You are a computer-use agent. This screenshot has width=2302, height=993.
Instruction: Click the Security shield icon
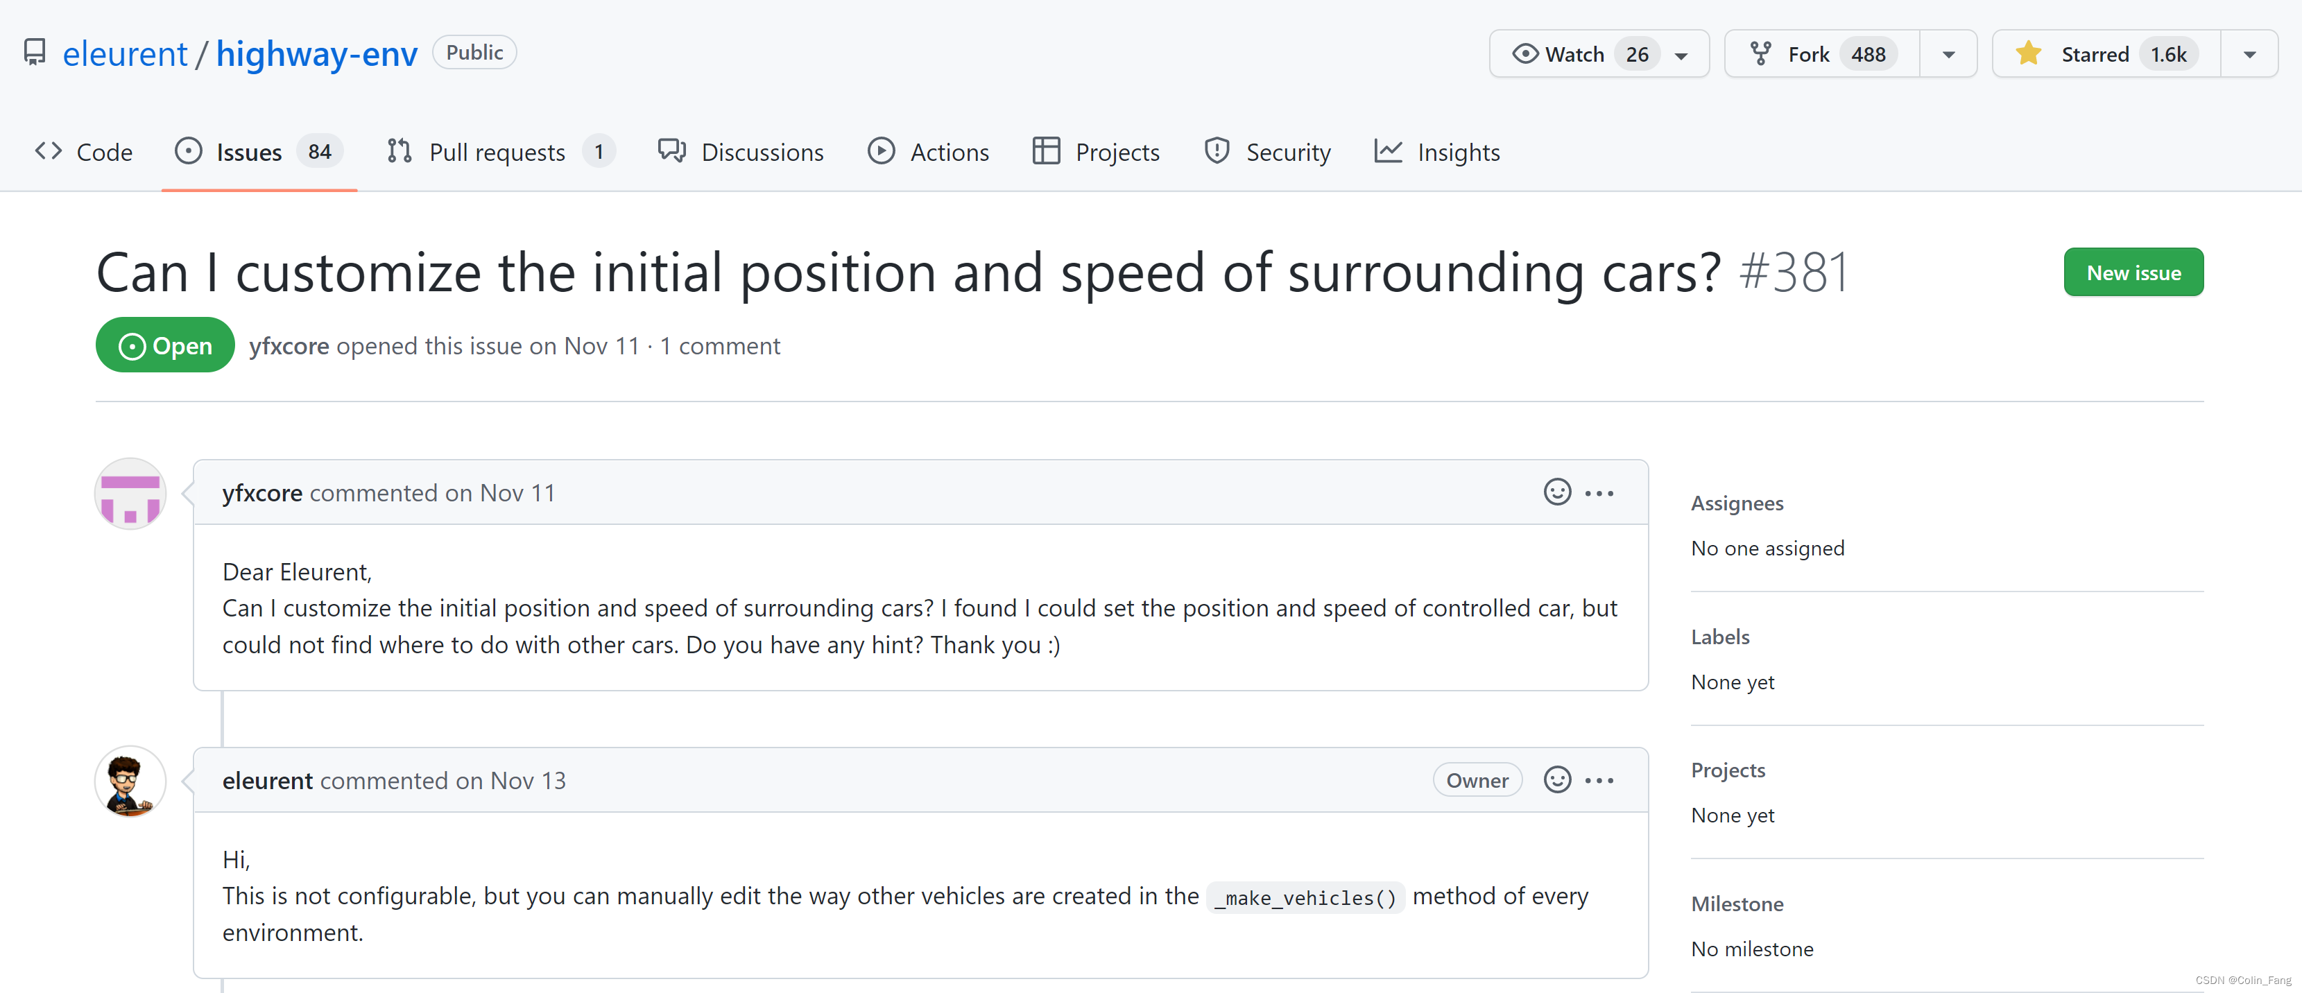point(1217,151)
